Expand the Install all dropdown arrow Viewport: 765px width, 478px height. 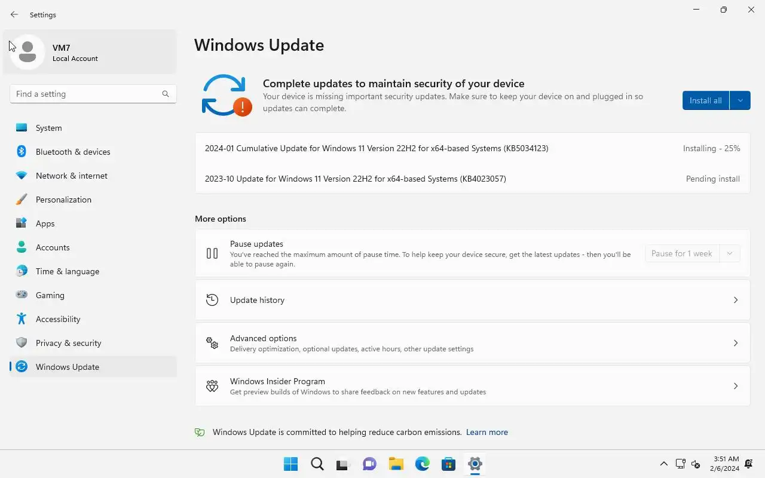(740, 100)
